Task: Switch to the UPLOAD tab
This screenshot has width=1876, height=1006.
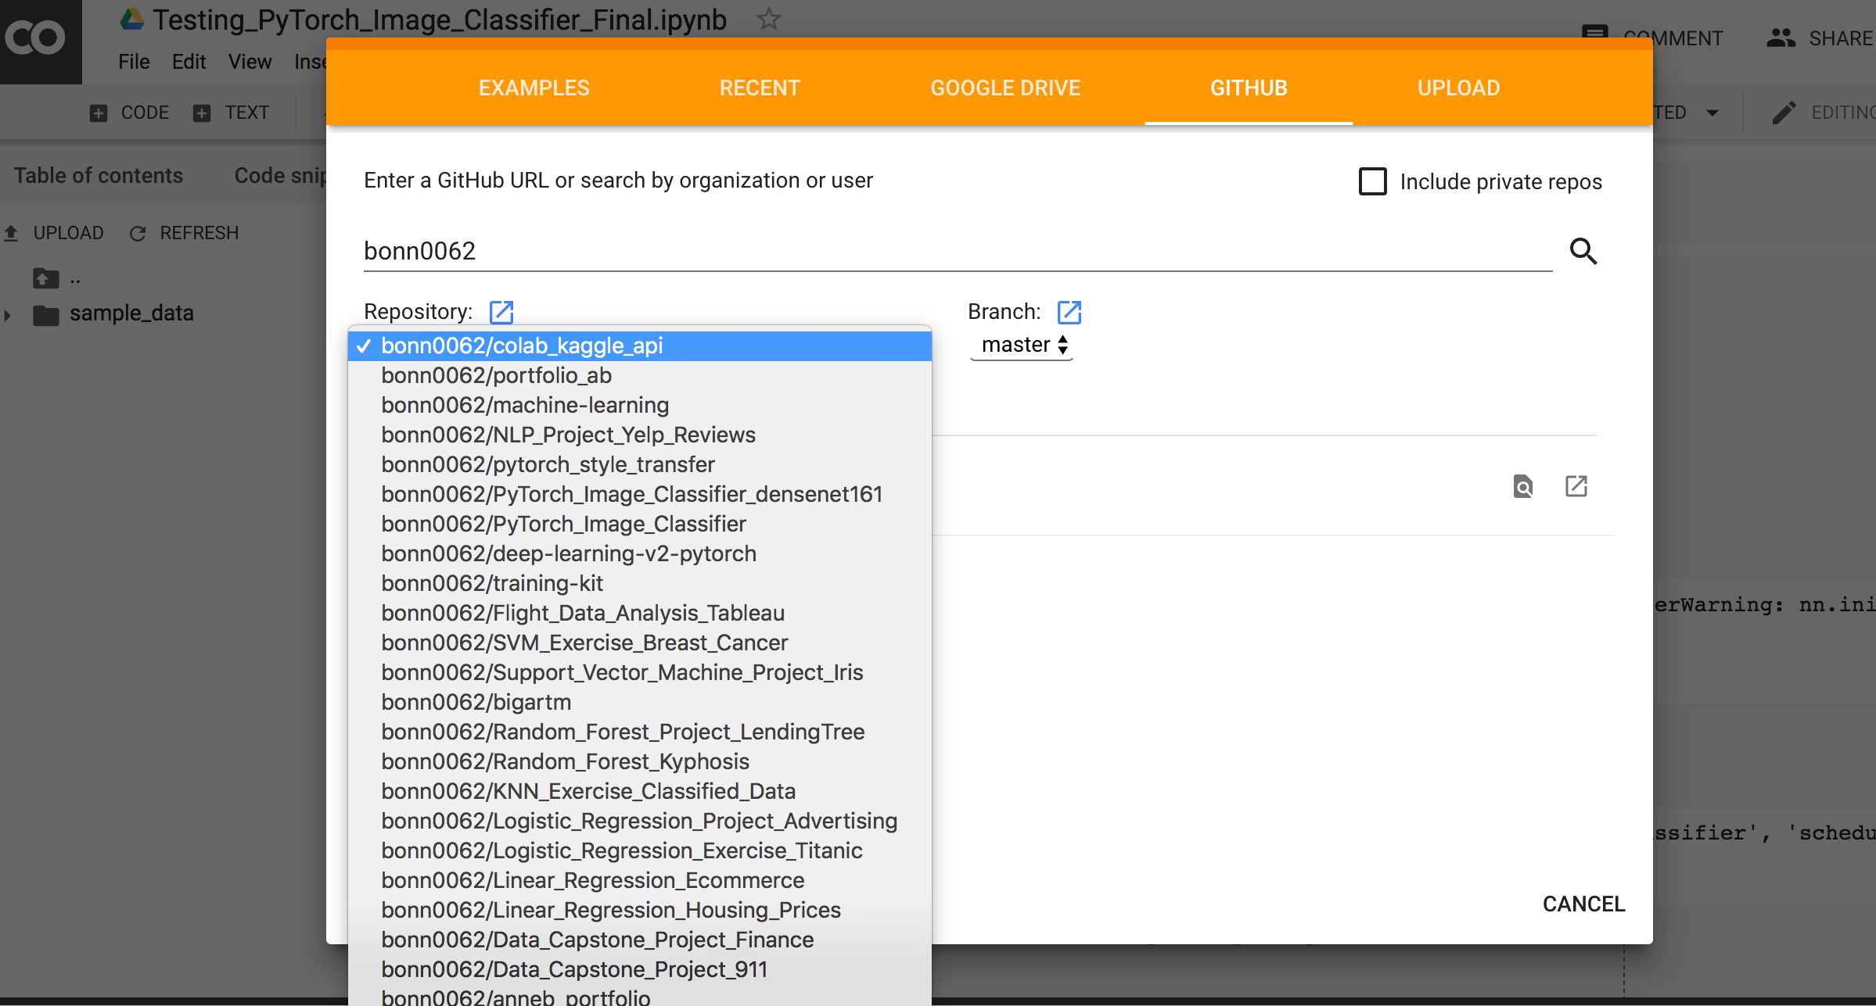Action: [x=1458, y=88]
